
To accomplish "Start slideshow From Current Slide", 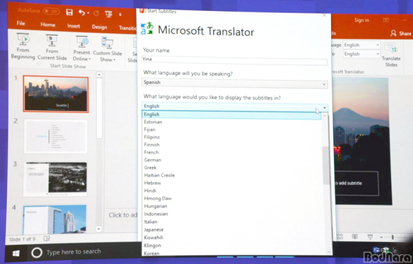I will [52, 47].
